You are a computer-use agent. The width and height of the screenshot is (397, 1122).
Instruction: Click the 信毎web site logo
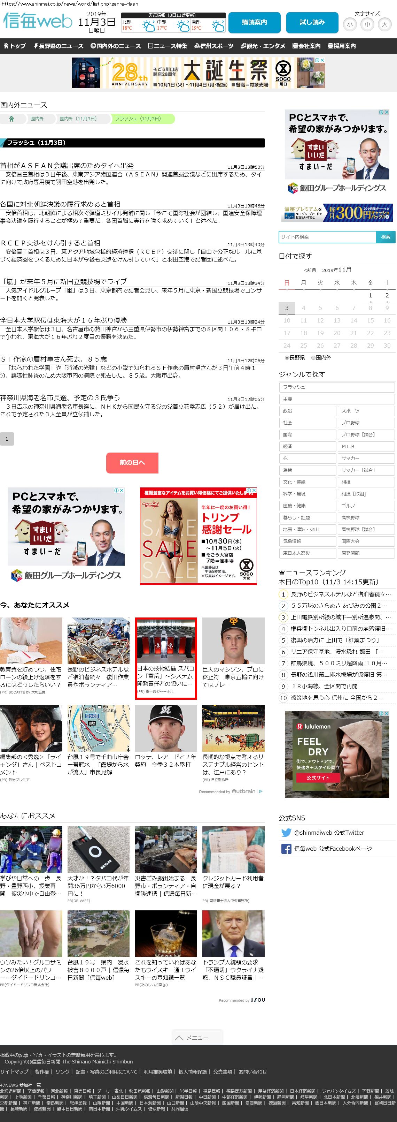coord(37,21)
